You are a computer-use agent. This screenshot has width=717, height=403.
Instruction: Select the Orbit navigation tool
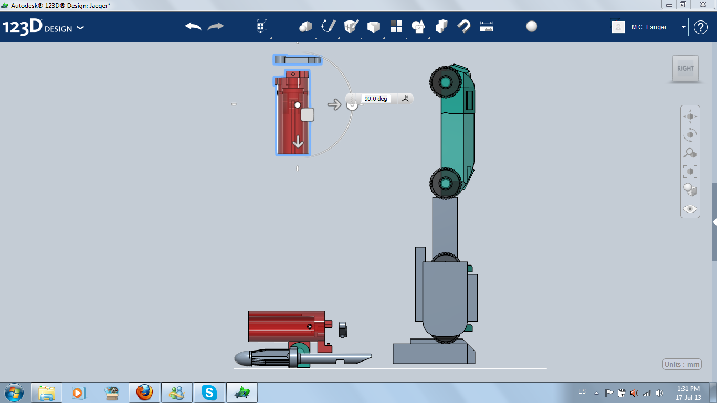point(690,135)
